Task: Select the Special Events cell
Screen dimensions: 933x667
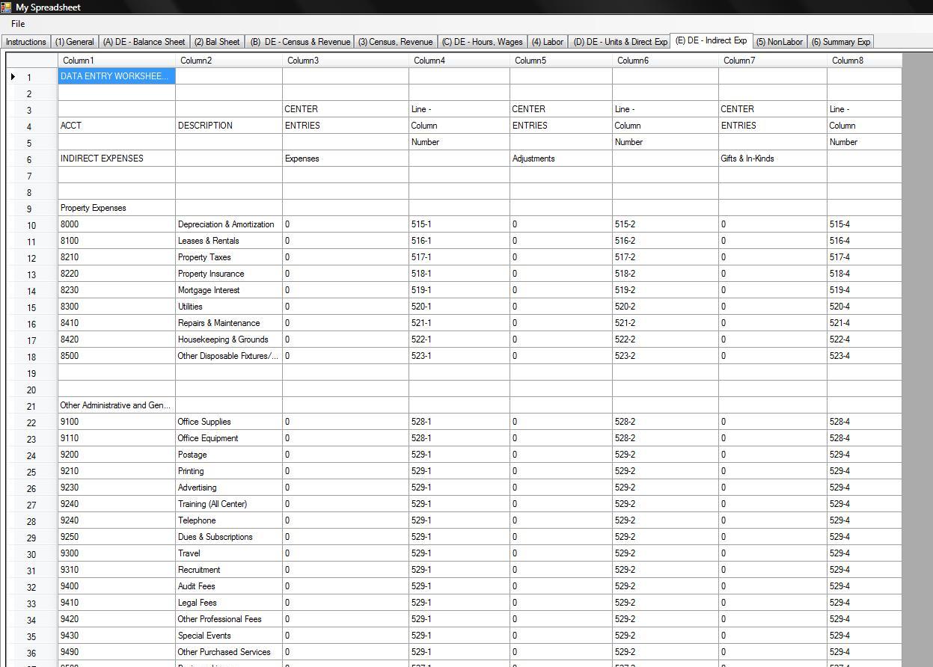Action: pyautogui.click(x=229, y=636)
